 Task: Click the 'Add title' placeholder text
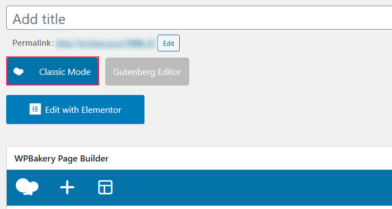[39, 19]
